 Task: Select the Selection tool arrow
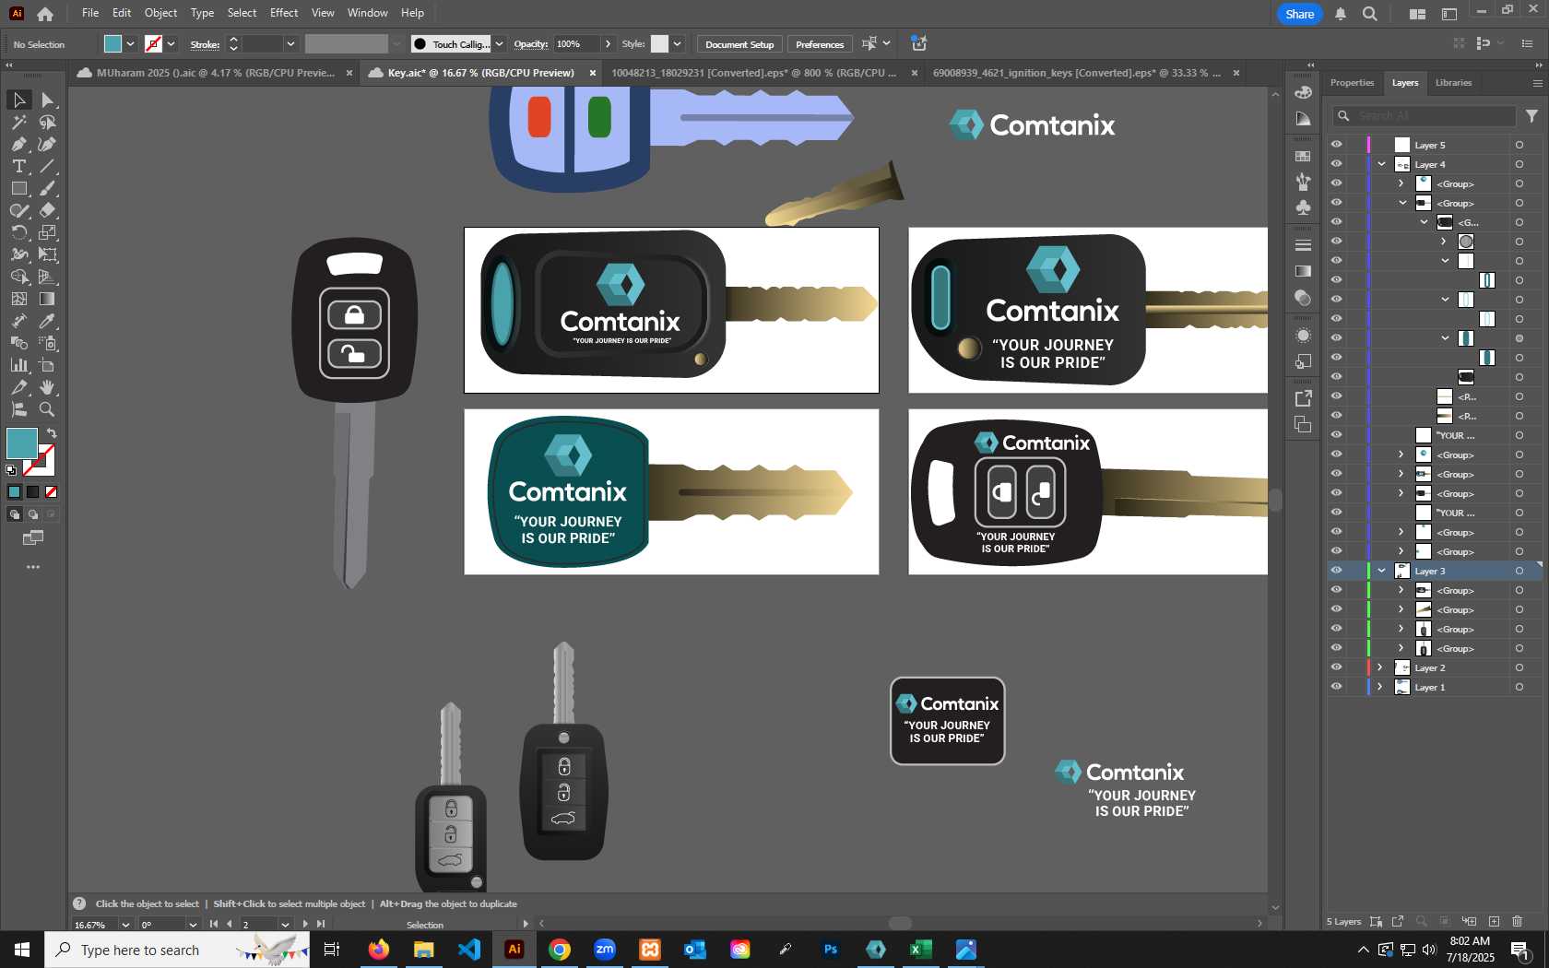point(18,100)
